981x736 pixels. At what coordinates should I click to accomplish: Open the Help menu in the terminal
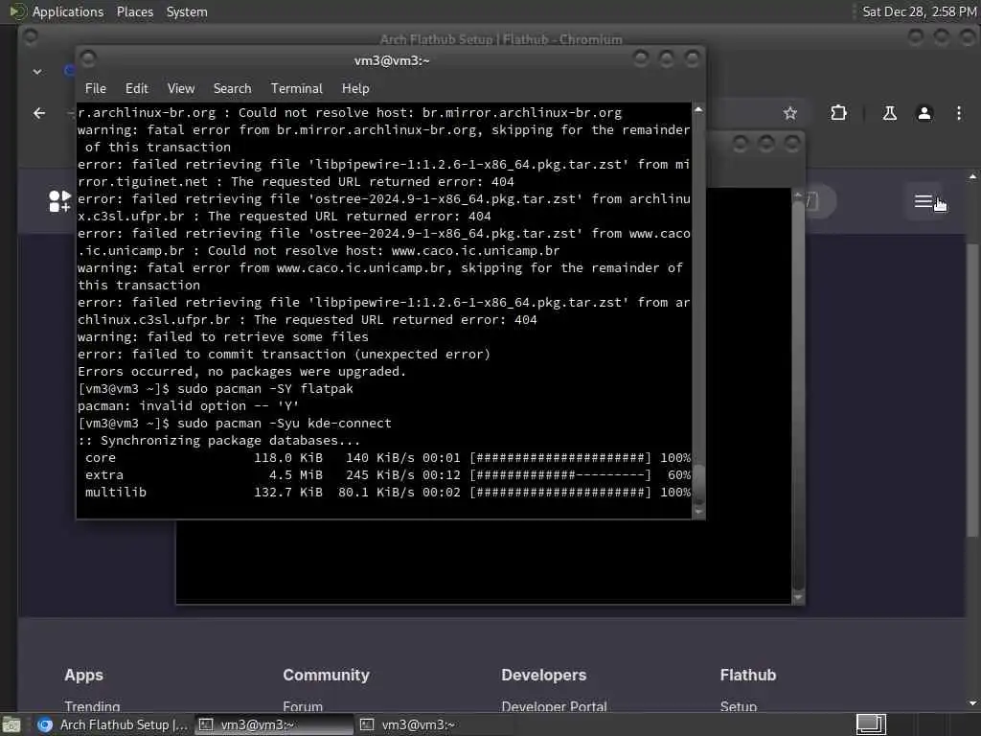point(355,88)
